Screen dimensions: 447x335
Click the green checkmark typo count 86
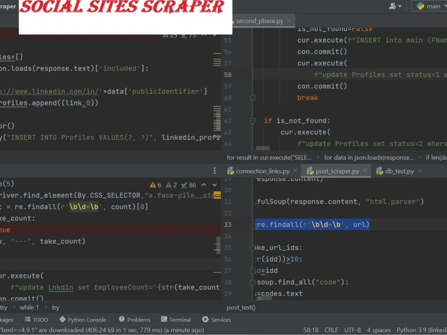pos(189,185)
